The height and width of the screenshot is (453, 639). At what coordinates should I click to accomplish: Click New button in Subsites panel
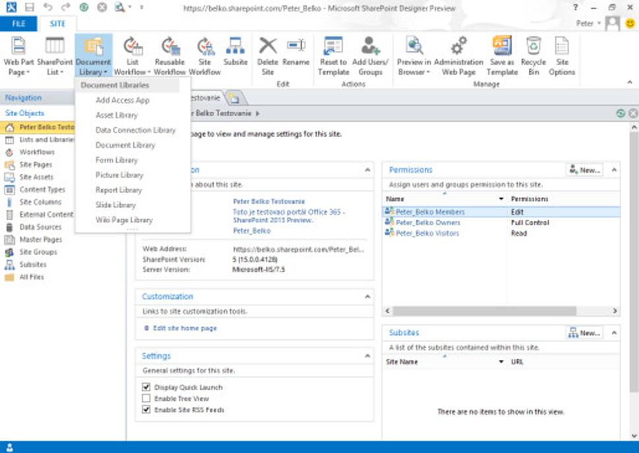(x=585, y=333)
